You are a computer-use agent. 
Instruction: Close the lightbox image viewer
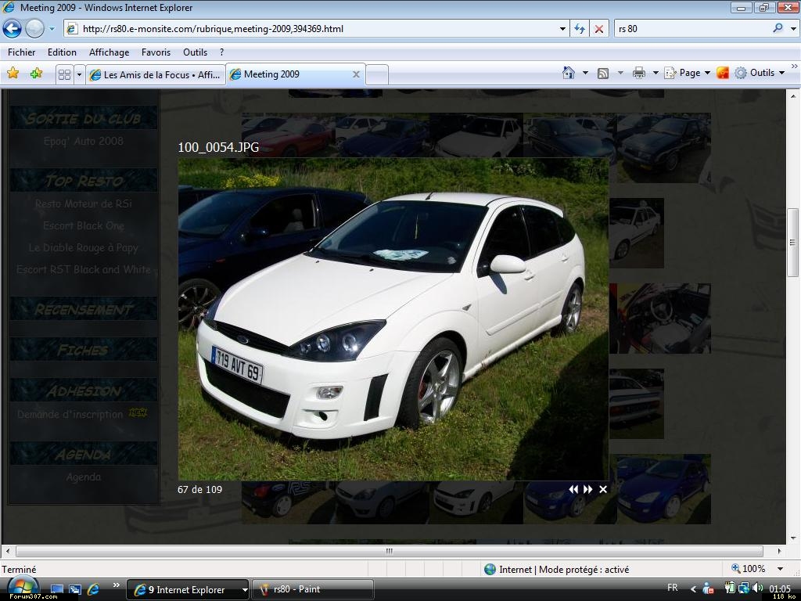point(603,489)
